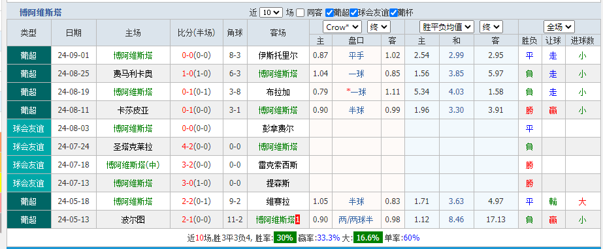Open the 终 dropdown beside 胜平负均值
This screenshot has height=249, width=603.
(491, 27)
